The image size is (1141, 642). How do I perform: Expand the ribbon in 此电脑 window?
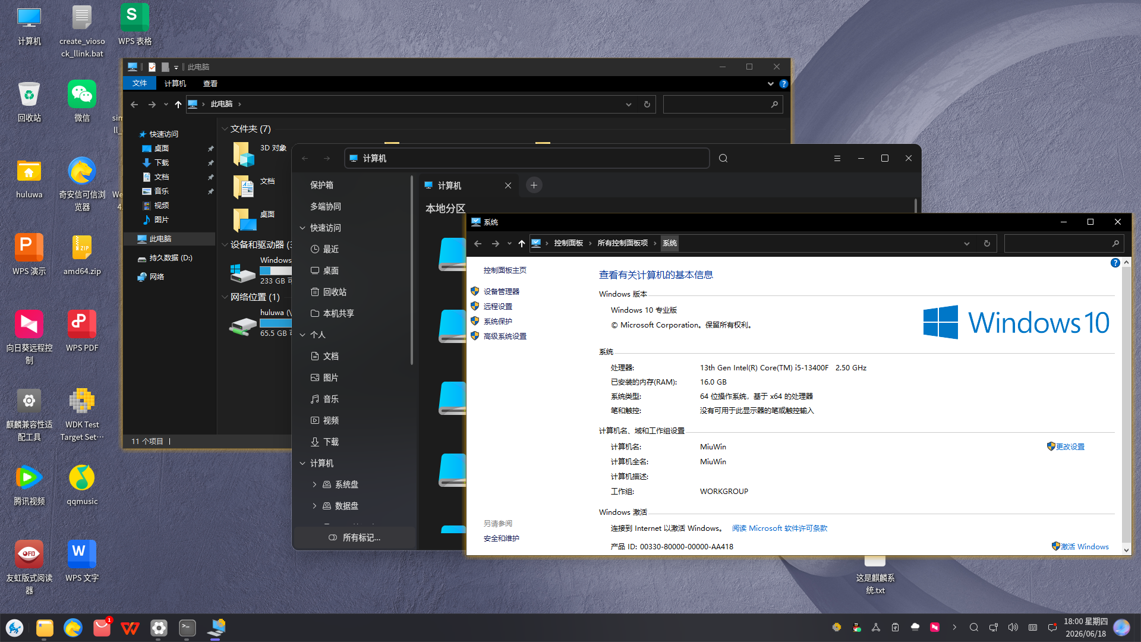click(771, 84)
